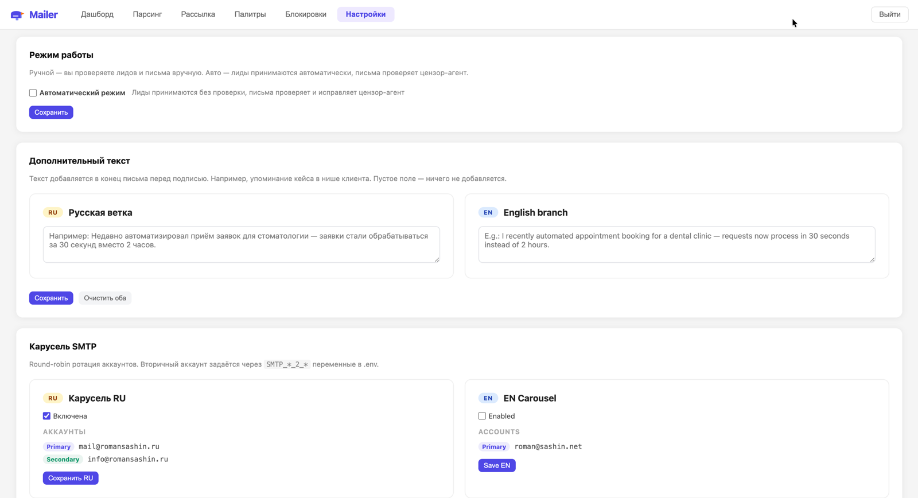This screenshot has height=498, width=918.
Task: Click the Primary badge for roman@sashin.net
Action: [494, 447]
